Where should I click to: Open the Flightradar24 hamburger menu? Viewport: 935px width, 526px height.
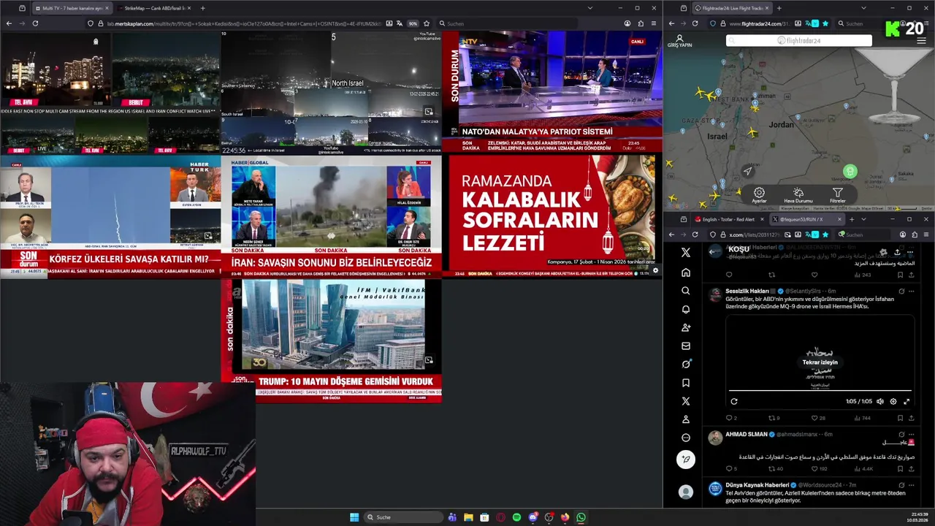click(x=921, y=41)
